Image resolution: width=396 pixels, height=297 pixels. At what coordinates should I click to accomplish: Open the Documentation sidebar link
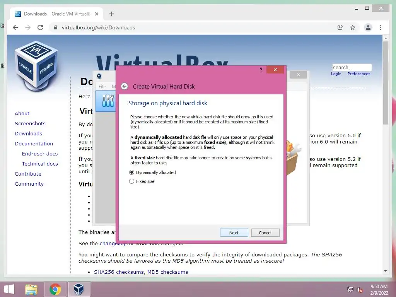click(x=34, y=143)
